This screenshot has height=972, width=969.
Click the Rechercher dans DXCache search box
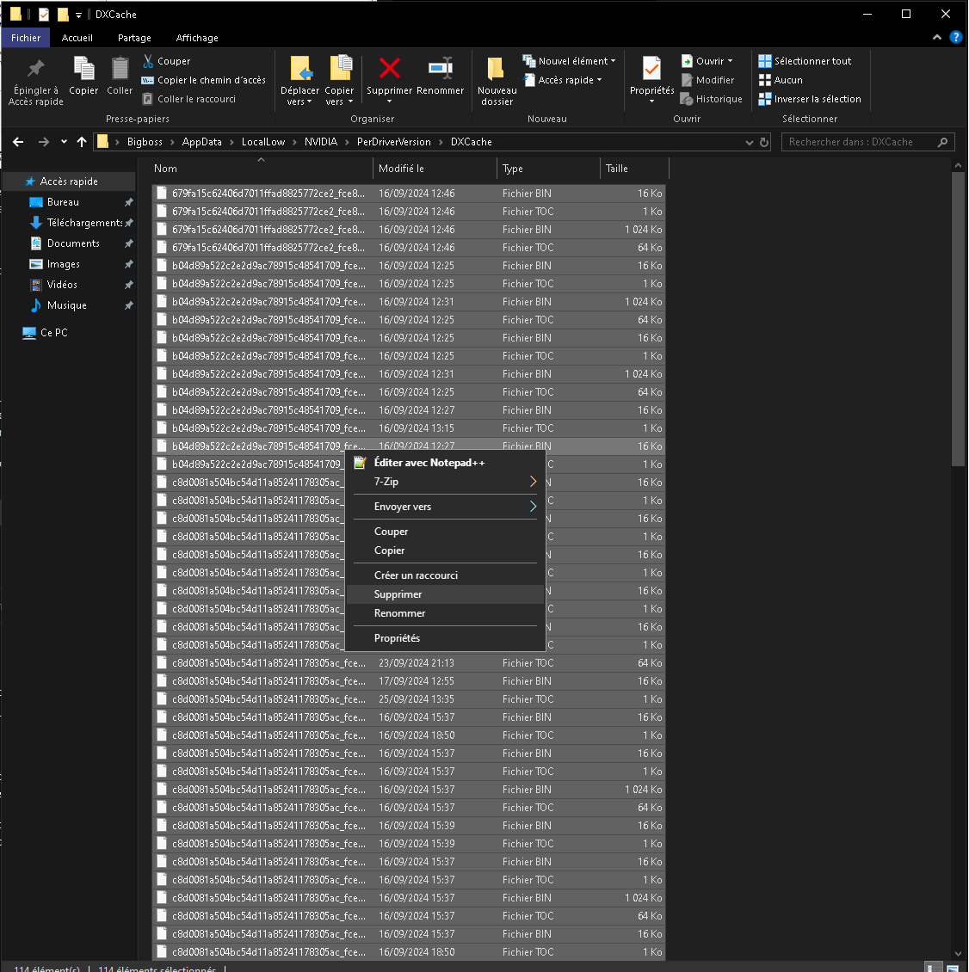(x=861, y=142)
